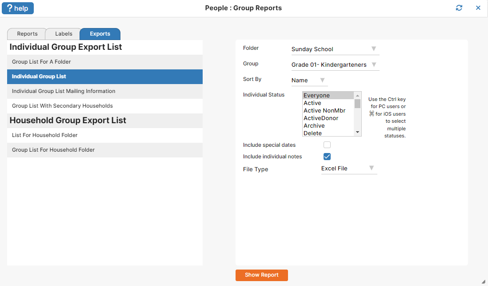Select Active status in the list
The width and height of the screenshot is (488, 286).
click(328, 103)
